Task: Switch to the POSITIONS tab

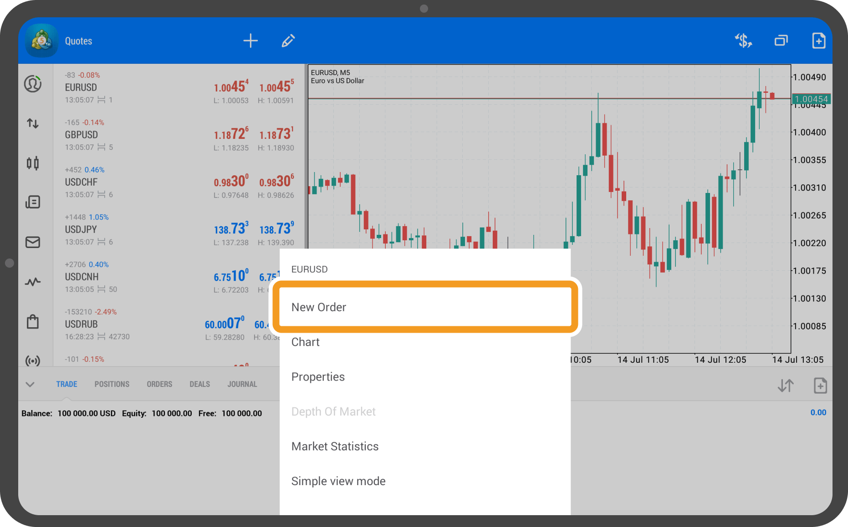Action: [112, 384]
